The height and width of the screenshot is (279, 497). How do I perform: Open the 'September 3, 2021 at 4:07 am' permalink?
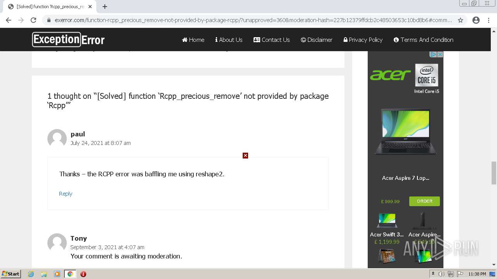107,247
